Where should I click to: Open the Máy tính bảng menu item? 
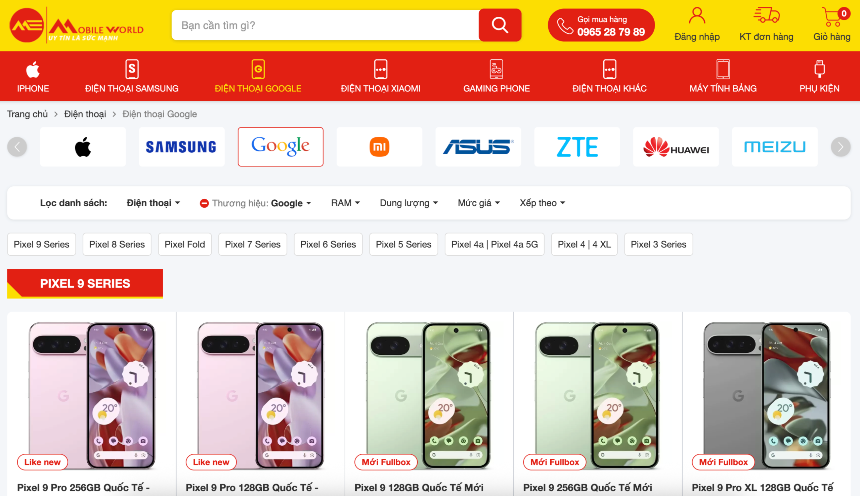click(723, 89)
